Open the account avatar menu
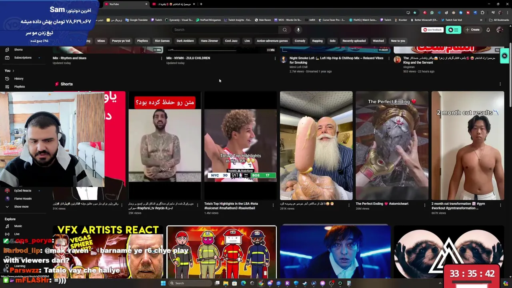The width and height of the screenshot is (512, 288). [500, 30]
